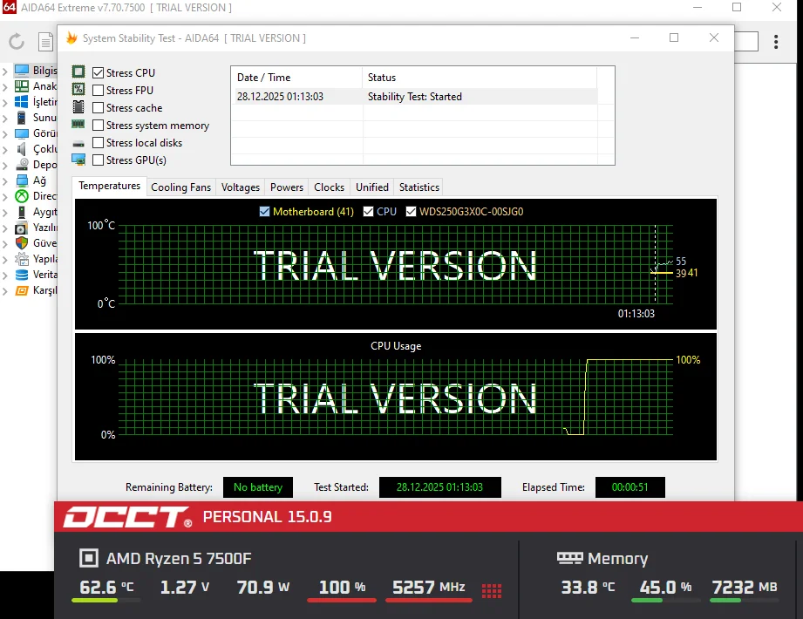
Task: Select the Karşıl benchmark icon in sidebar
Action: [x=22, y=291]
